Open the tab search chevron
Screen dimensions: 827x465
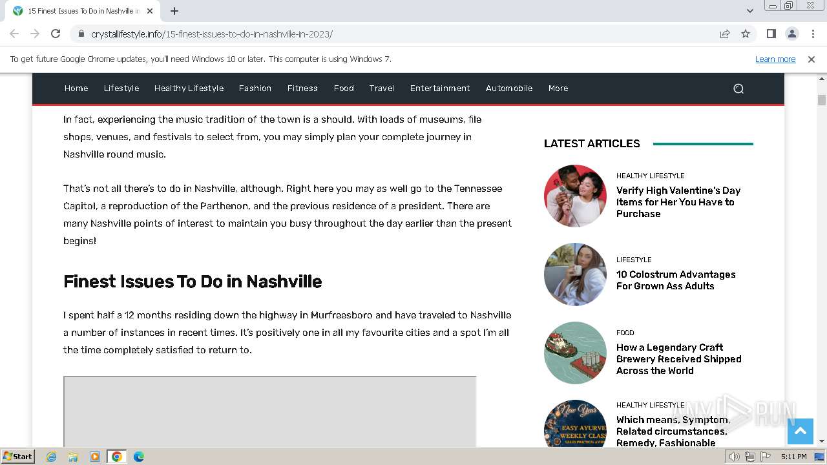749,11
